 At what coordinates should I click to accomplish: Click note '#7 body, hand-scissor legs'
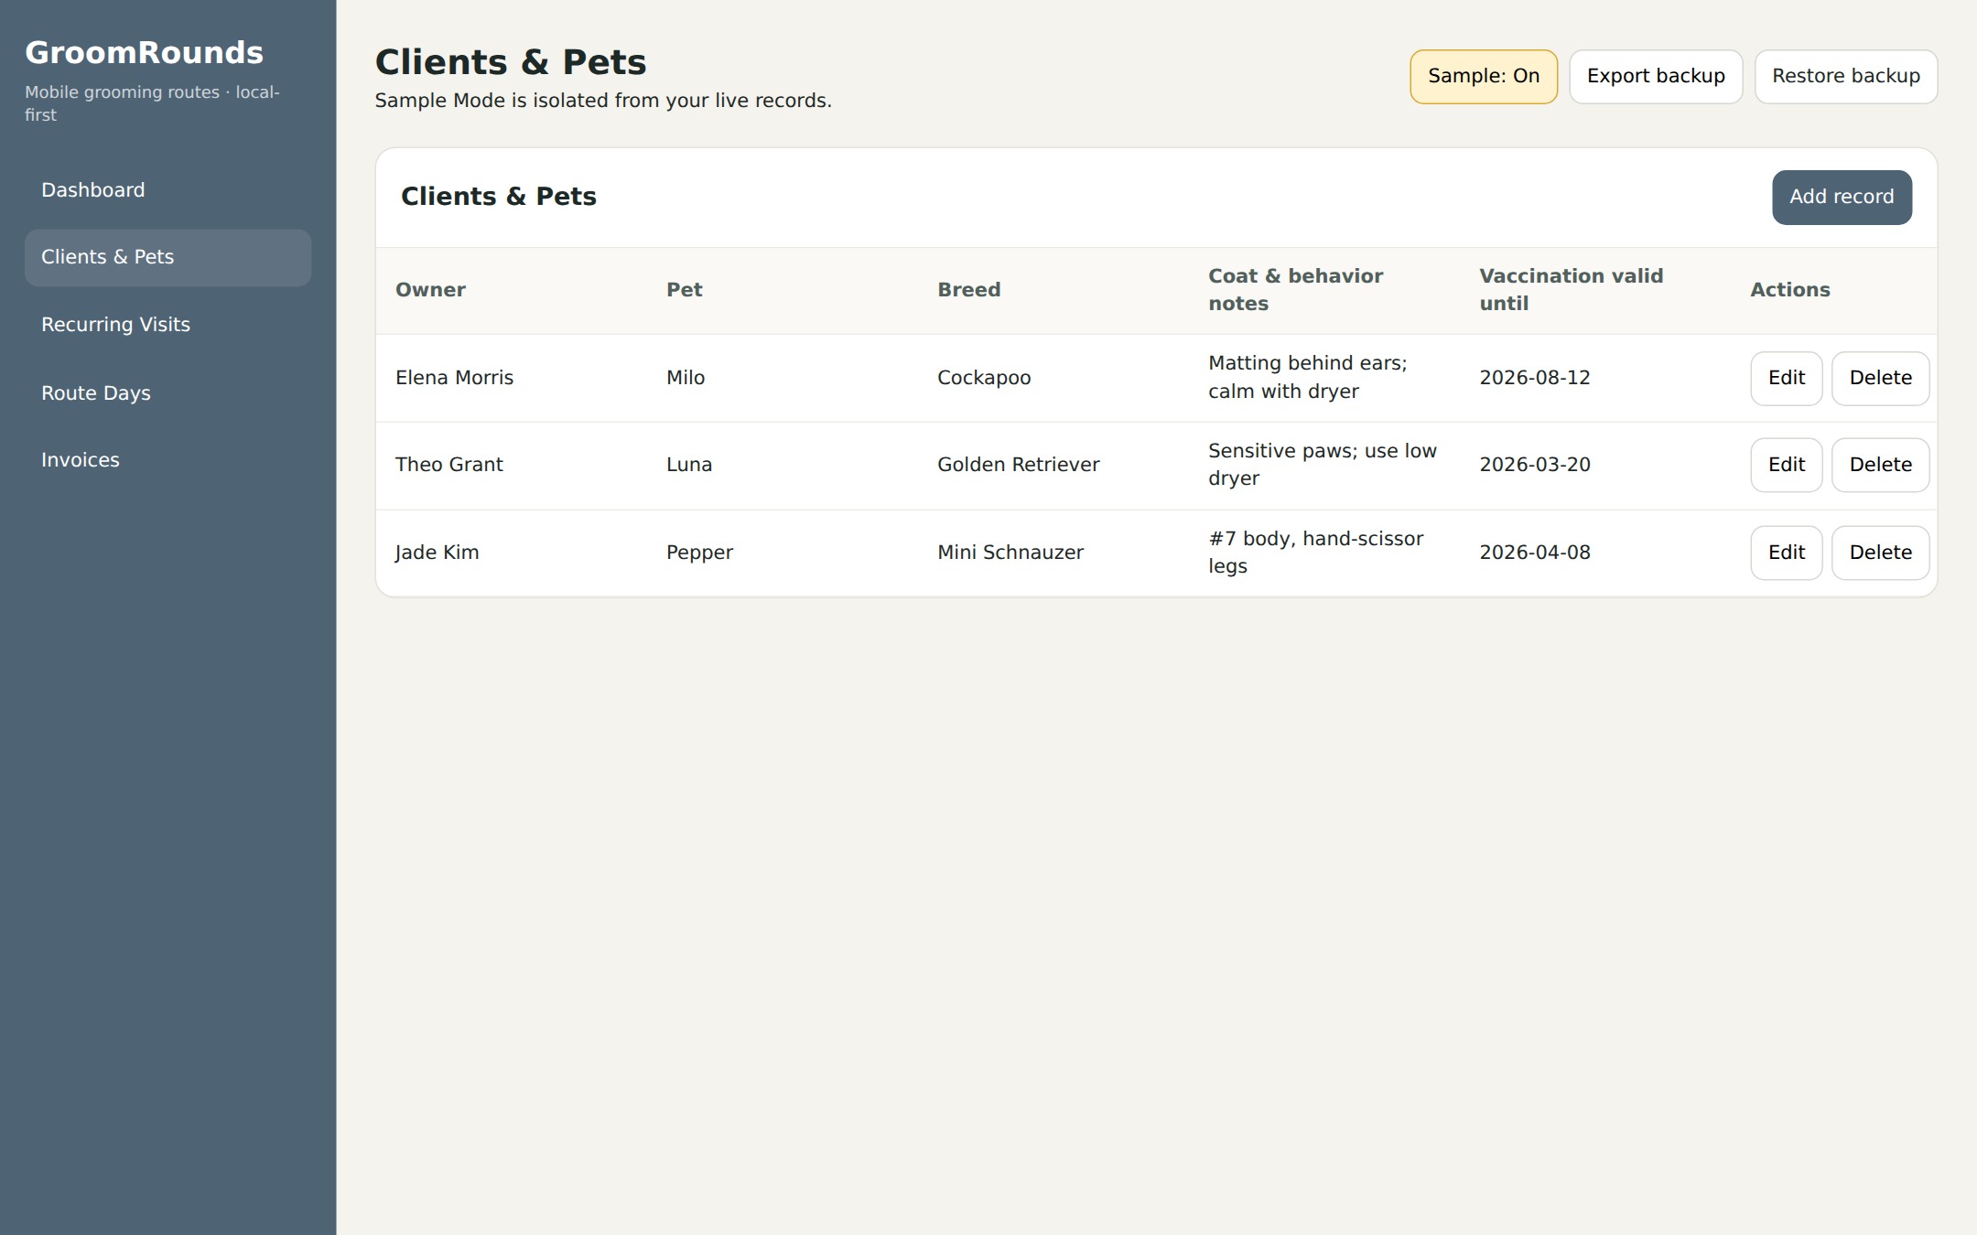pyautogui.click(x=1316, y=553)
